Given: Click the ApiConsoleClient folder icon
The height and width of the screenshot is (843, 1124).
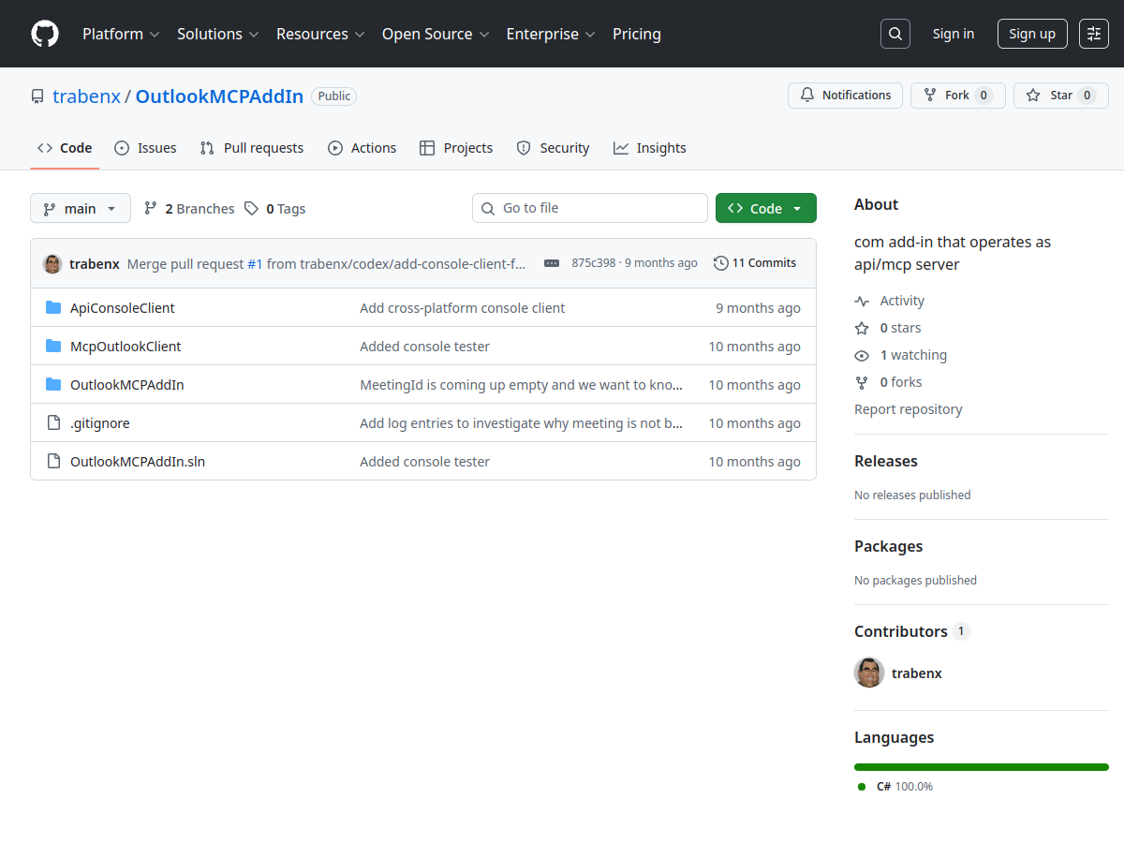Looking at the screenshot, I should (x=53, y=308).
